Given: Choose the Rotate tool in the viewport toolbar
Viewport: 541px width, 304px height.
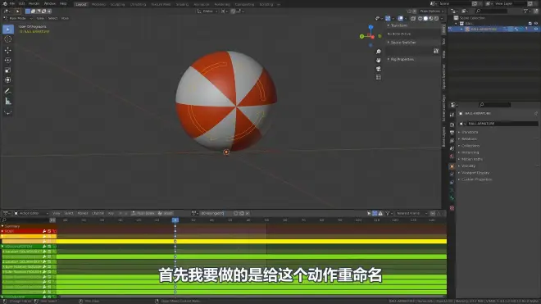Looking at the screenshot, I should point(7,61).
